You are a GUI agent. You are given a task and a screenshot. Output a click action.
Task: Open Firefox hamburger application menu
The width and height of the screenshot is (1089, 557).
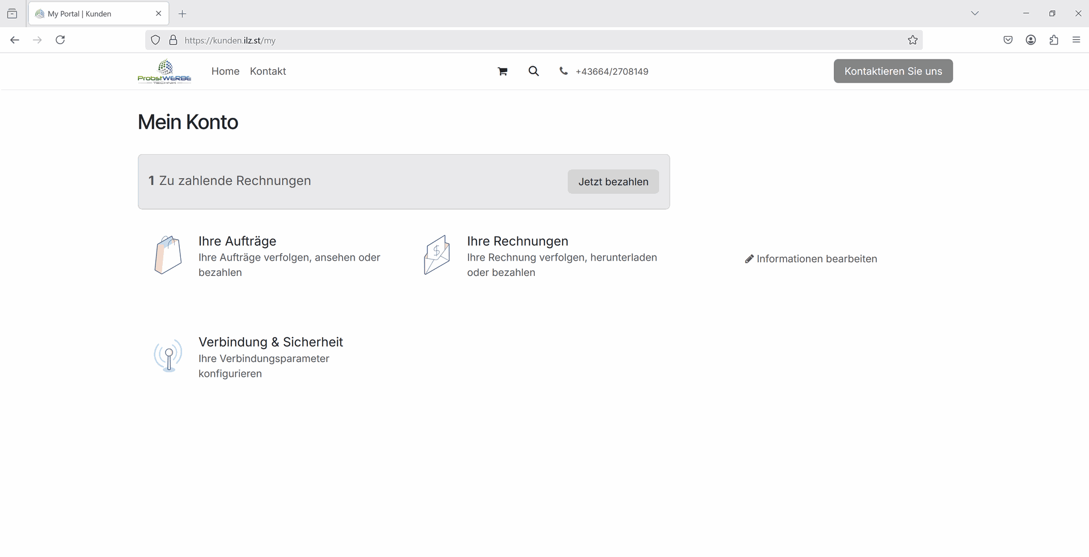tap(1076, 40)
